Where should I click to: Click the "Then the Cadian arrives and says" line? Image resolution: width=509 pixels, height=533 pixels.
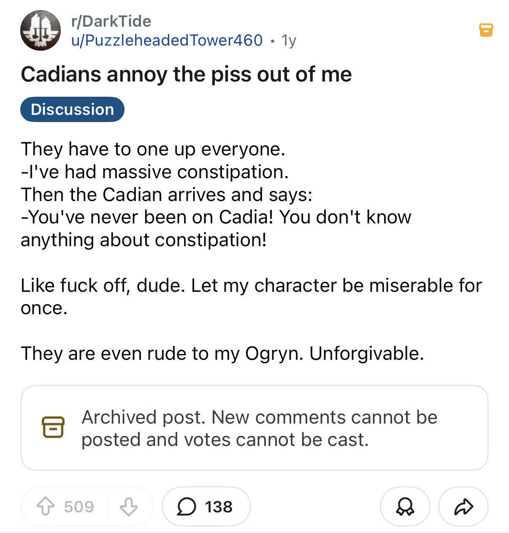[166, 195]
